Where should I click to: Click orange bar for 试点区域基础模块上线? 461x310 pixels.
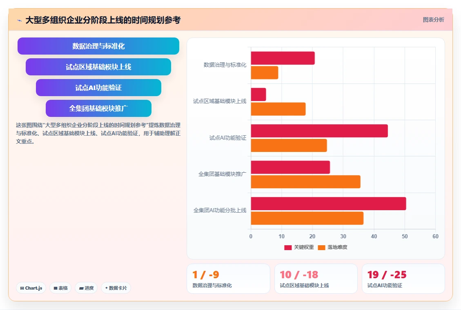[278, 109]
